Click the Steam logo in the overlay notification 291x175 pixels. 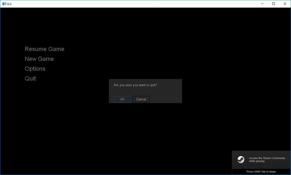[241, 160]
